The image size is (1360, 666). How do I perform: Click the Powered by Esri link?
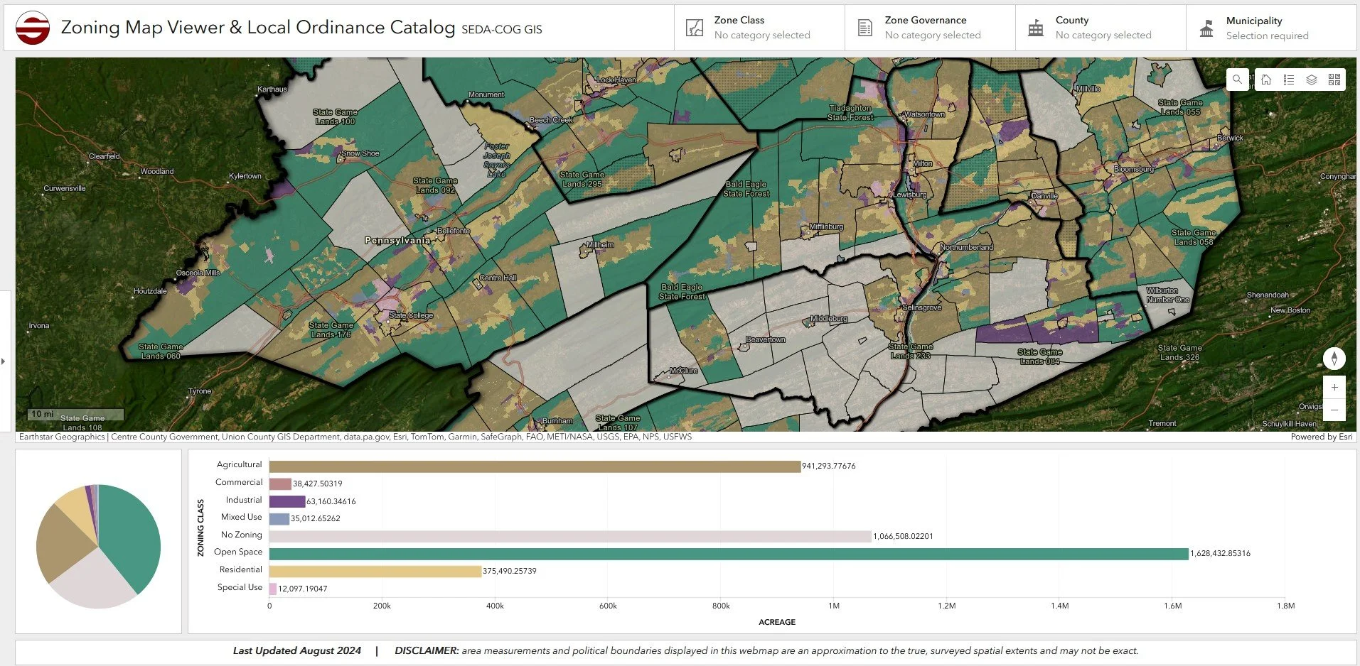point(1322,437)
